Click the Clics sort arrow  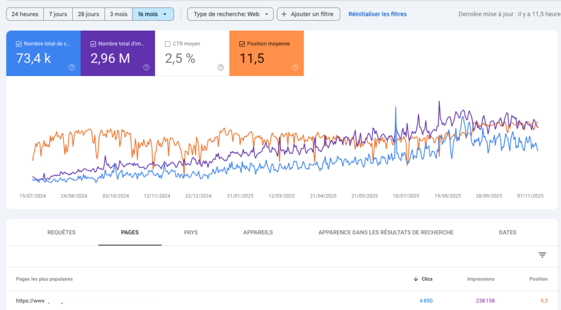coord(415,279)
